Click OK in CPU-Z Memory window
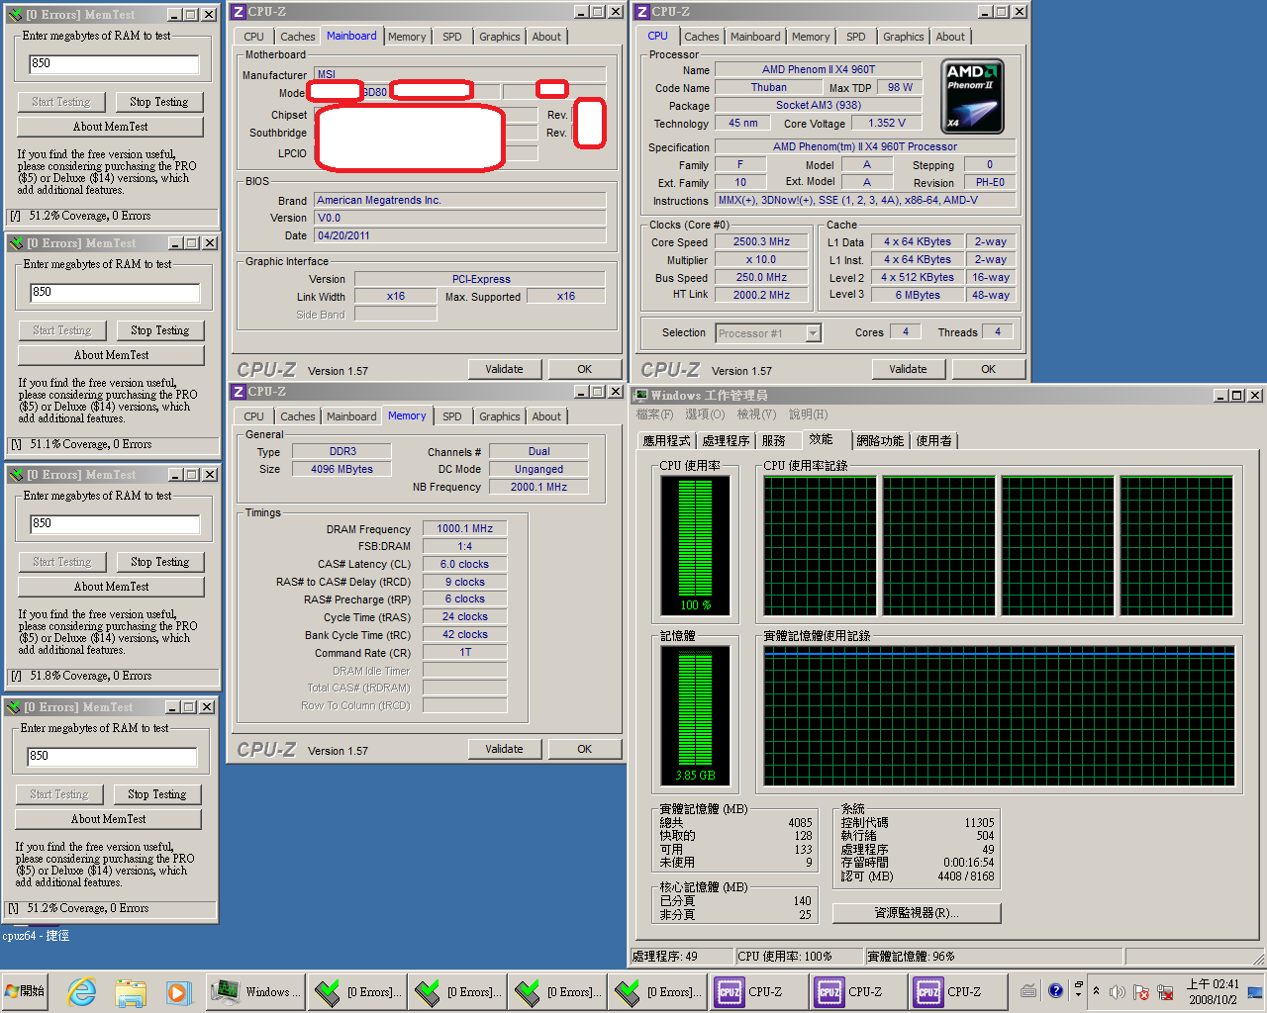This screenshot has height=1013, width=1267. click(584, 749)
